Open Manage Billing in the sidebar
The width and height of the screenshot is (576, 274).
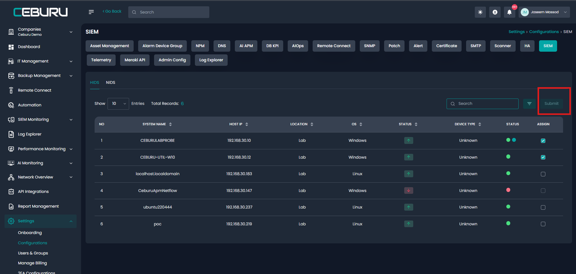(x=32, y=263)
